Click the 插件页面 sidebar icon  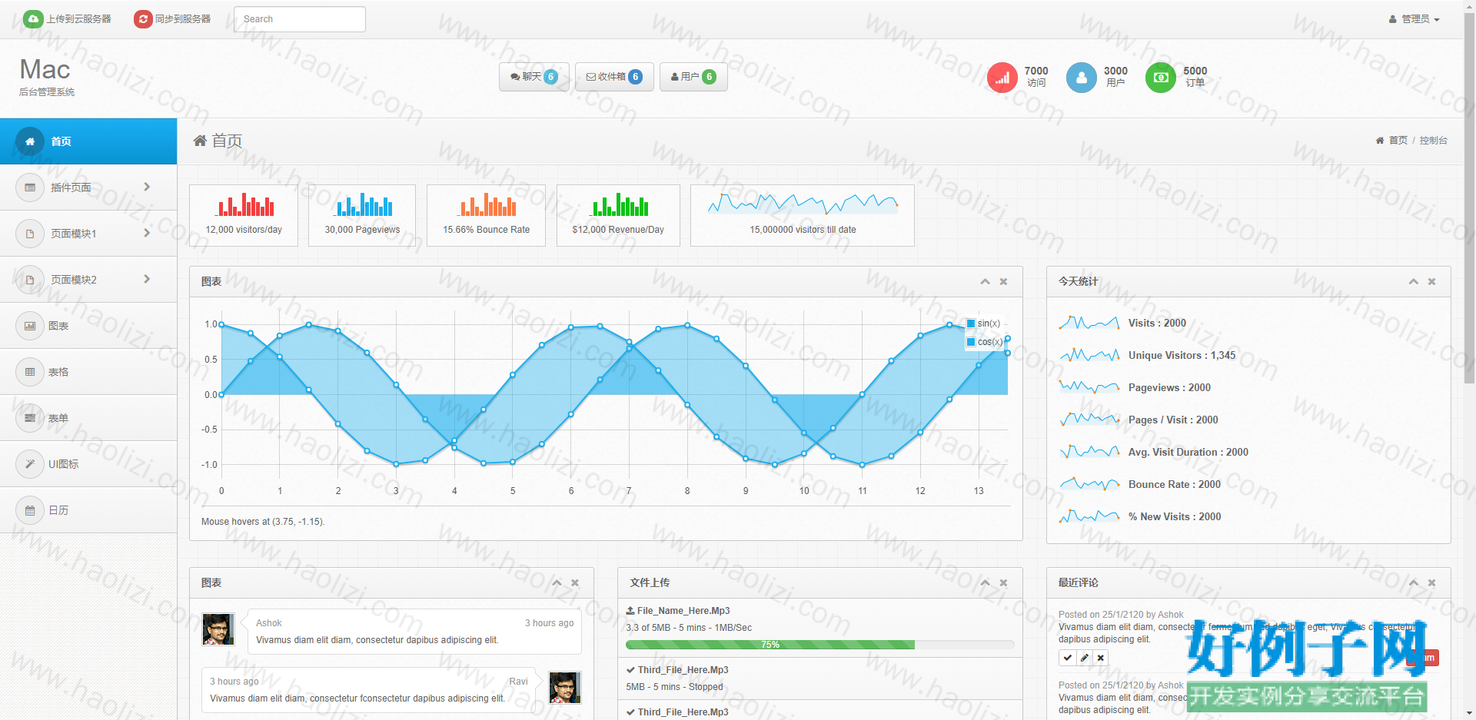(30, 187)
